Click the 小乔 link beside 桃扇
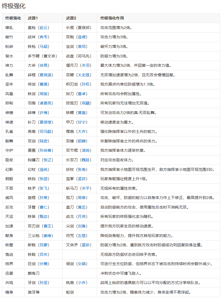223x299 pixels. point(82,283)
